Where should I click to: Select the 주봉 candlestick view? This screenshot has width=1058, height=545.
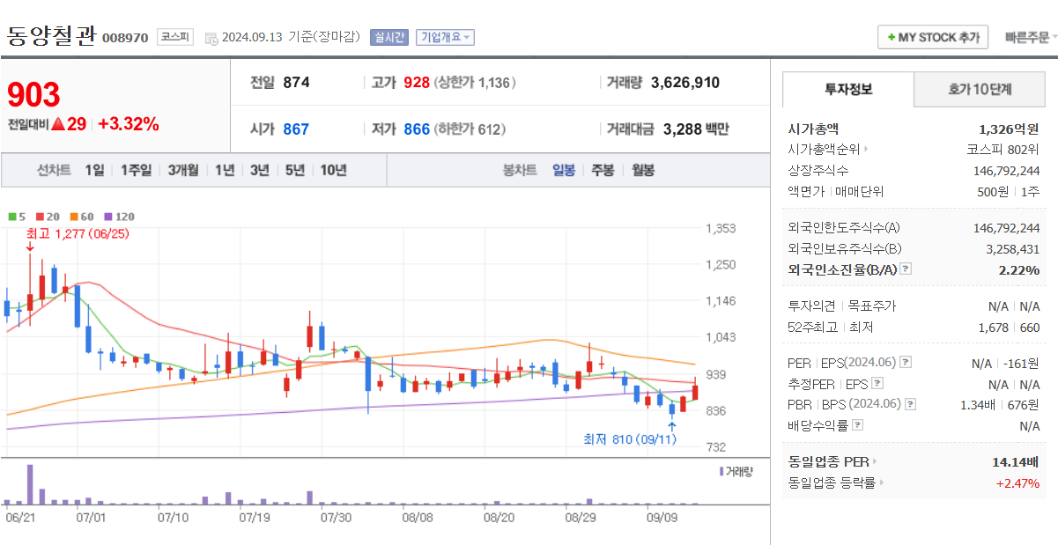coord(603,170)
